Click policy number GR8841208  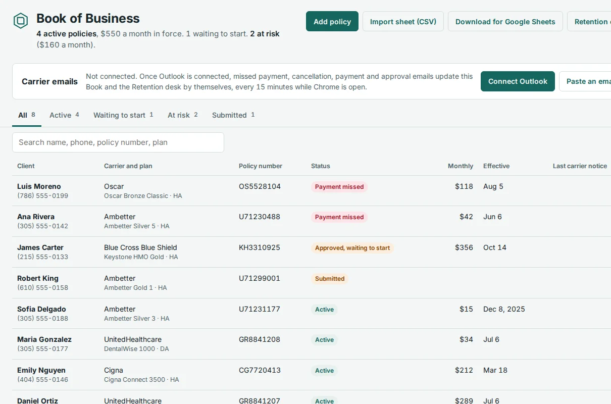click(260, 339)
